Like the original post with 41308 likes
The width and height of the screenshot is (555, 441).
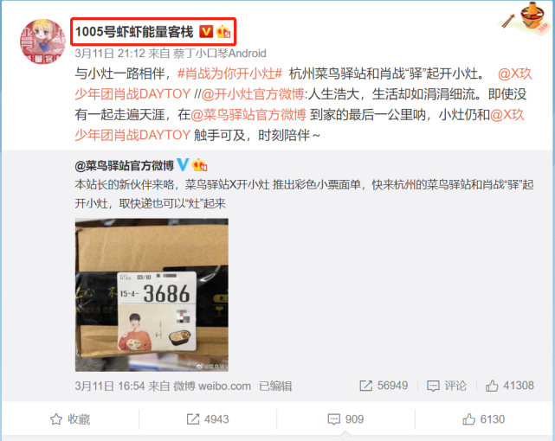(x=510, y=386)
